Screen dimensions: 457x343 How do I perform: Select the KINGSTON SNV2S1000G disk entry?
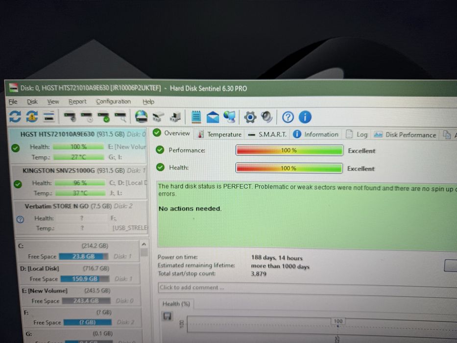point(79,182)
